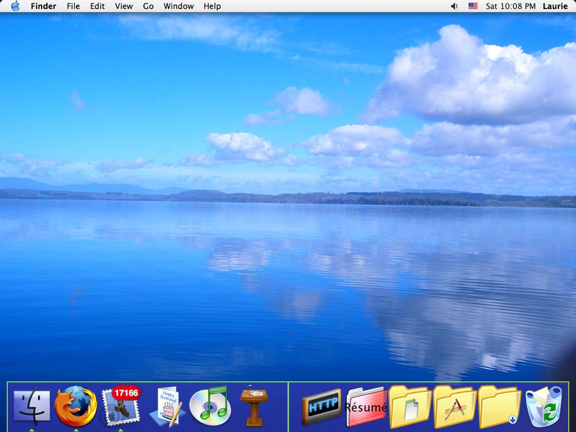Image resolution: width=576 pixels, height=432 pixels.
Task: Open the Downloads folder in Dock
Action: pos(499,406)
